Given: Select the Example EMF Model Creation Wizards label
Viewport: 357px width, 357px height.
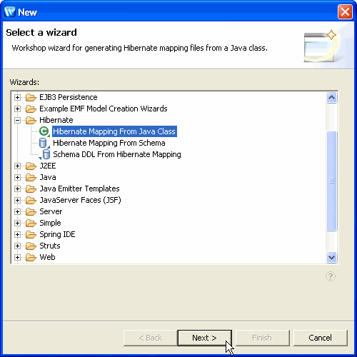Looking at the screenshot, I should click(104, 109).
